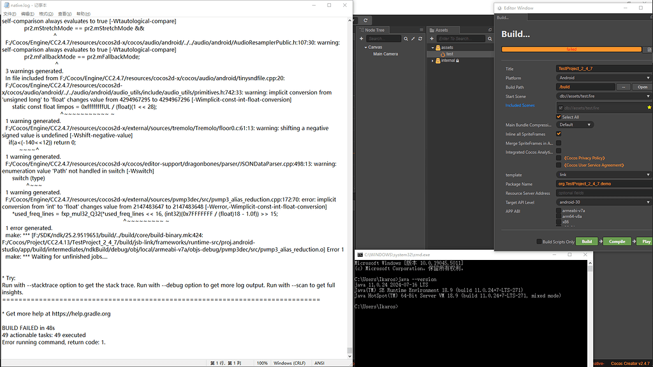Open the Platform dropdown showing Android

click(604, 78)
